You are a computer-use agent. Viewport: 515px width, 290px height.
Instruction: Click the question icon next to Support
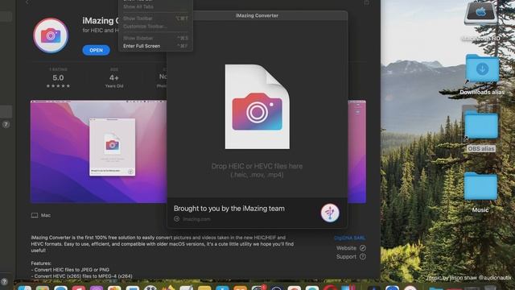coord(363,256)
